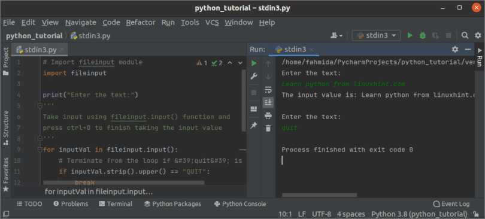Image resolution: width=485 pixels, height=219 pixels.
Task: Open the Python Console
Action: coord(240,204)
